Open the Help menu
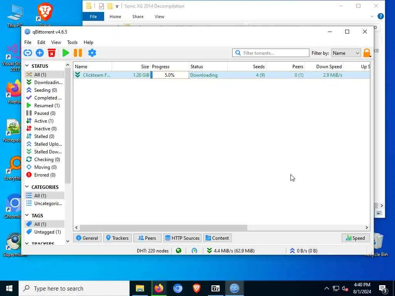395x296 pixels. point(88,42)
